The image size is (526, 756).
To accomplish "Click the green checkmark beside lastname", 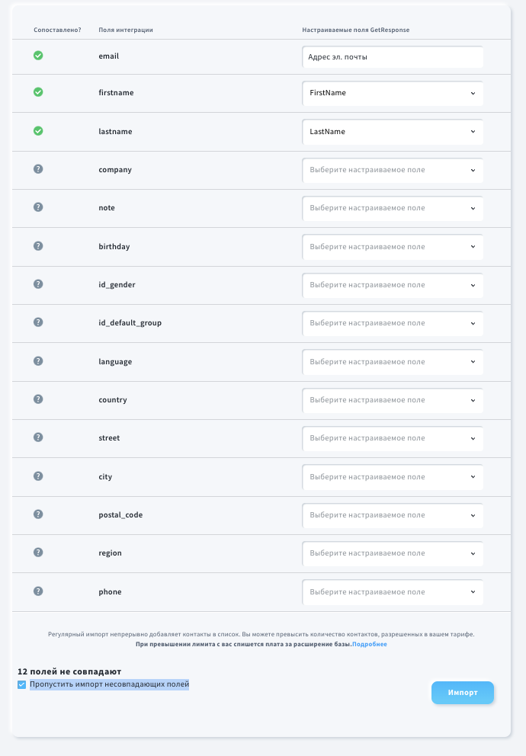I will coord(38,130).
